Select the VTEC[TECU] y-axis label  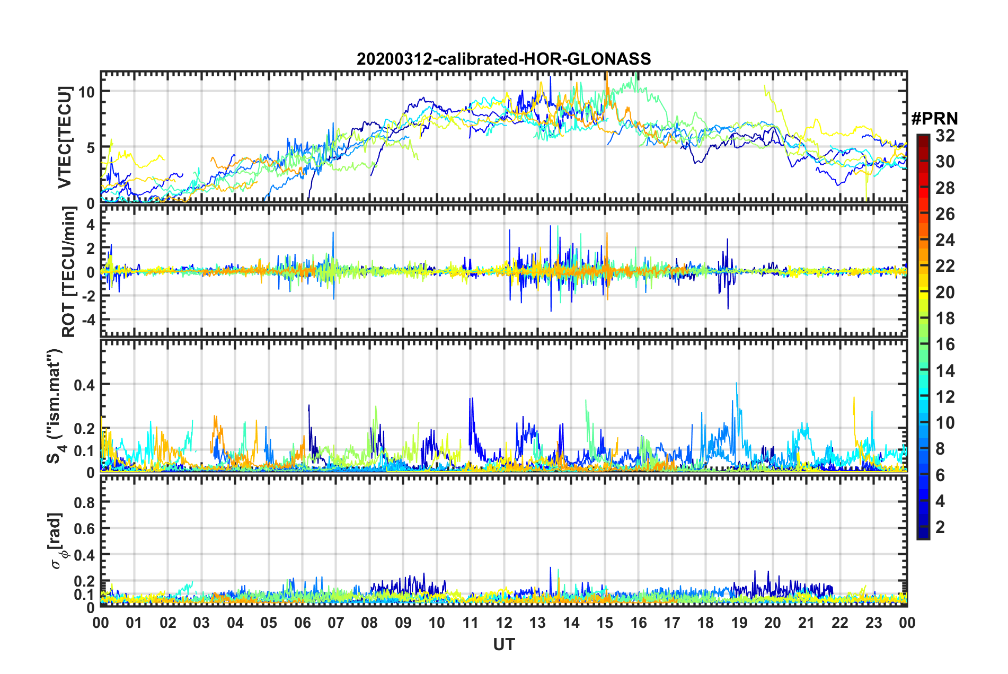pyautogui.click(x=65, y=138)
